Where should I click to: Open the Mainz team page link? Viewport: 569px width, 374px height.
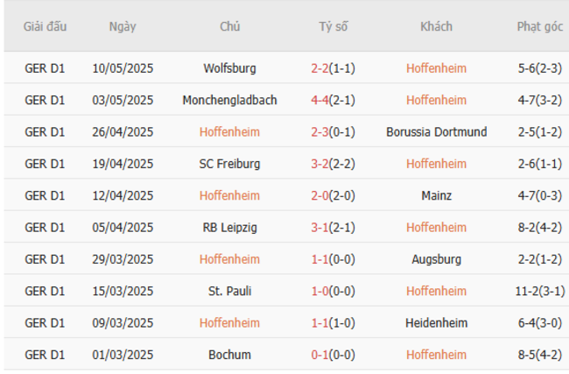(x=436, y=195)
